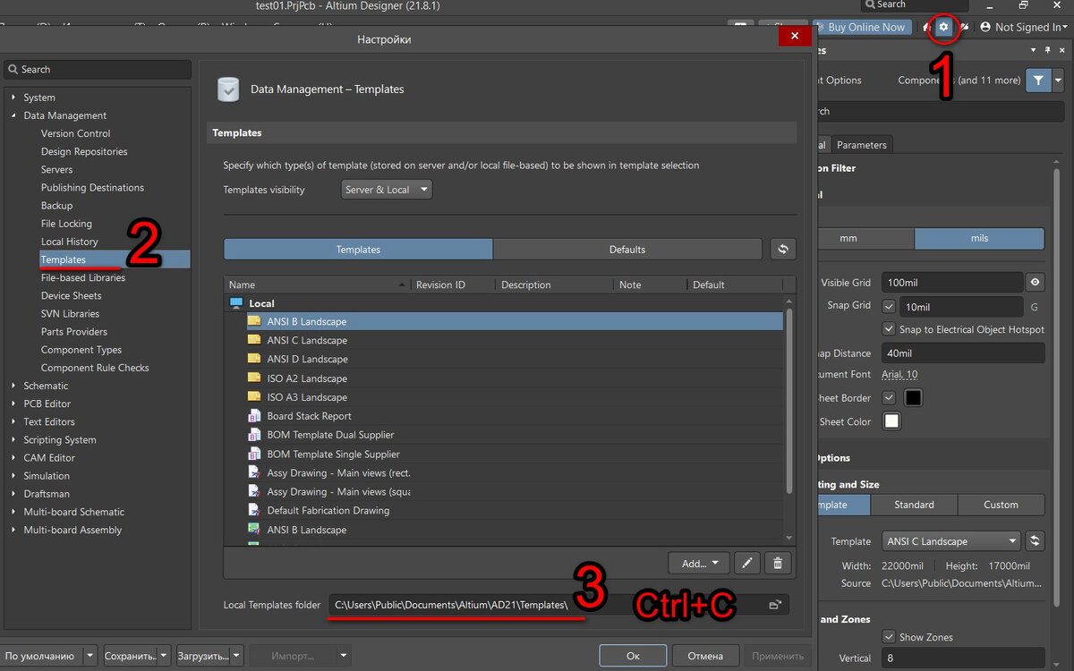Click the Visible Grid 100mil field
Image resolution: width=1074 pixels, height=671 pixels.
point(951,282)
